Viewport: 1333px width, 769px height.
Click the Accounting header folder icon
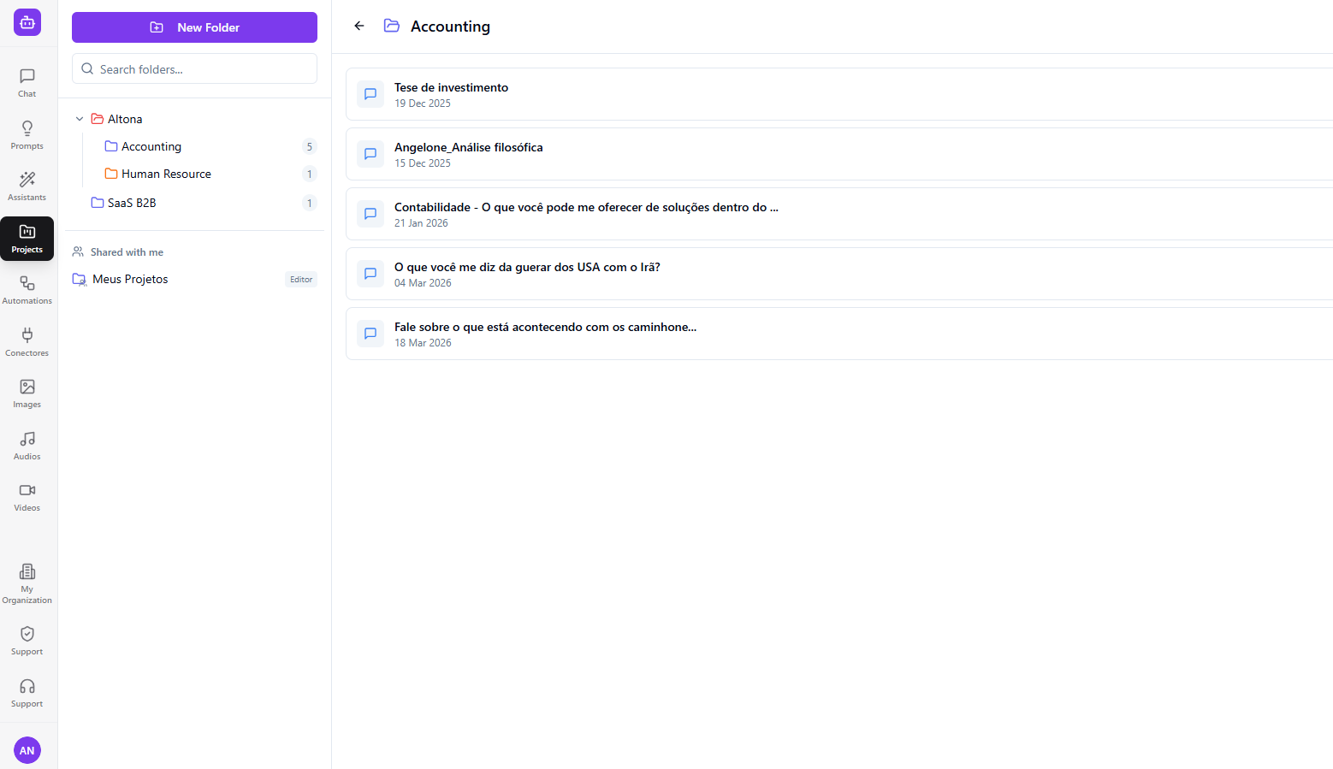click(x=392, y=26)
